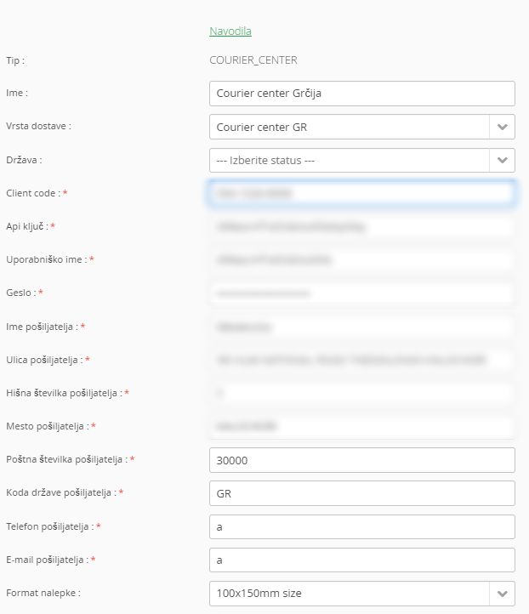Open the Država status dropdown arrow
The image size is (529, 614).
tap(502, 160)
